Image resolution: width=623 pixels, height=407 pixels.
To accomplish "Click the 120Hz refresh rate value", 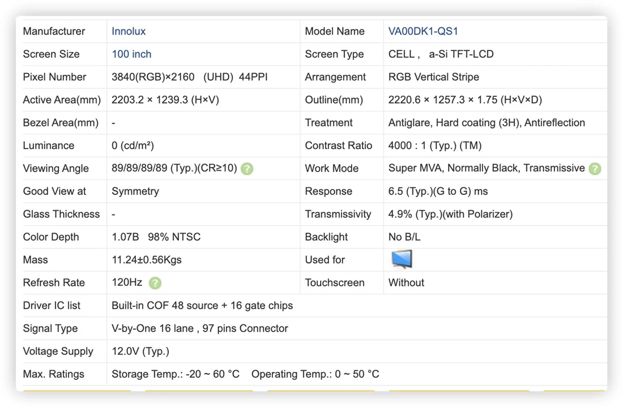I will [127, 282].
